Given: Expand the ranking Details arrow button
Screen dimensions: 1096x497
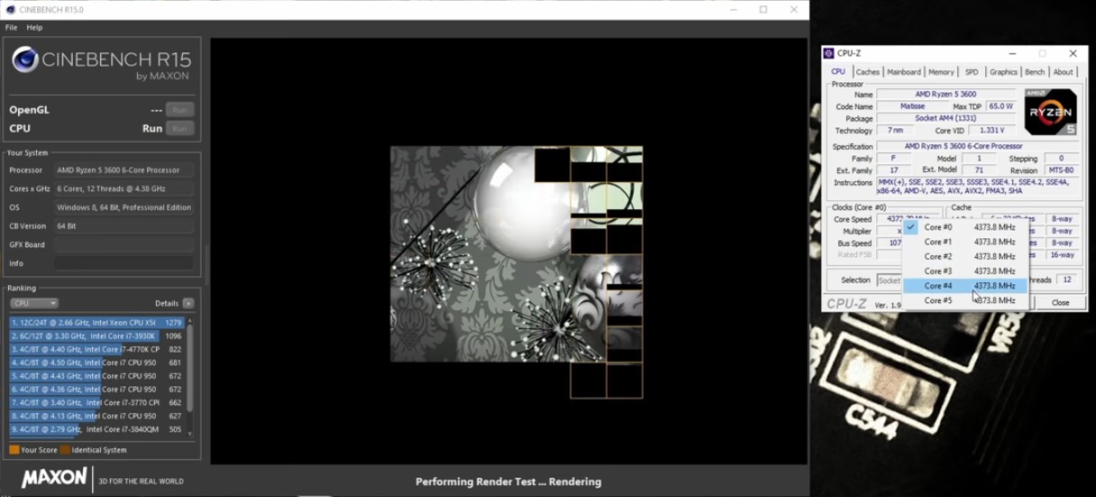Looking at the screenshot, I should [187, 304].
